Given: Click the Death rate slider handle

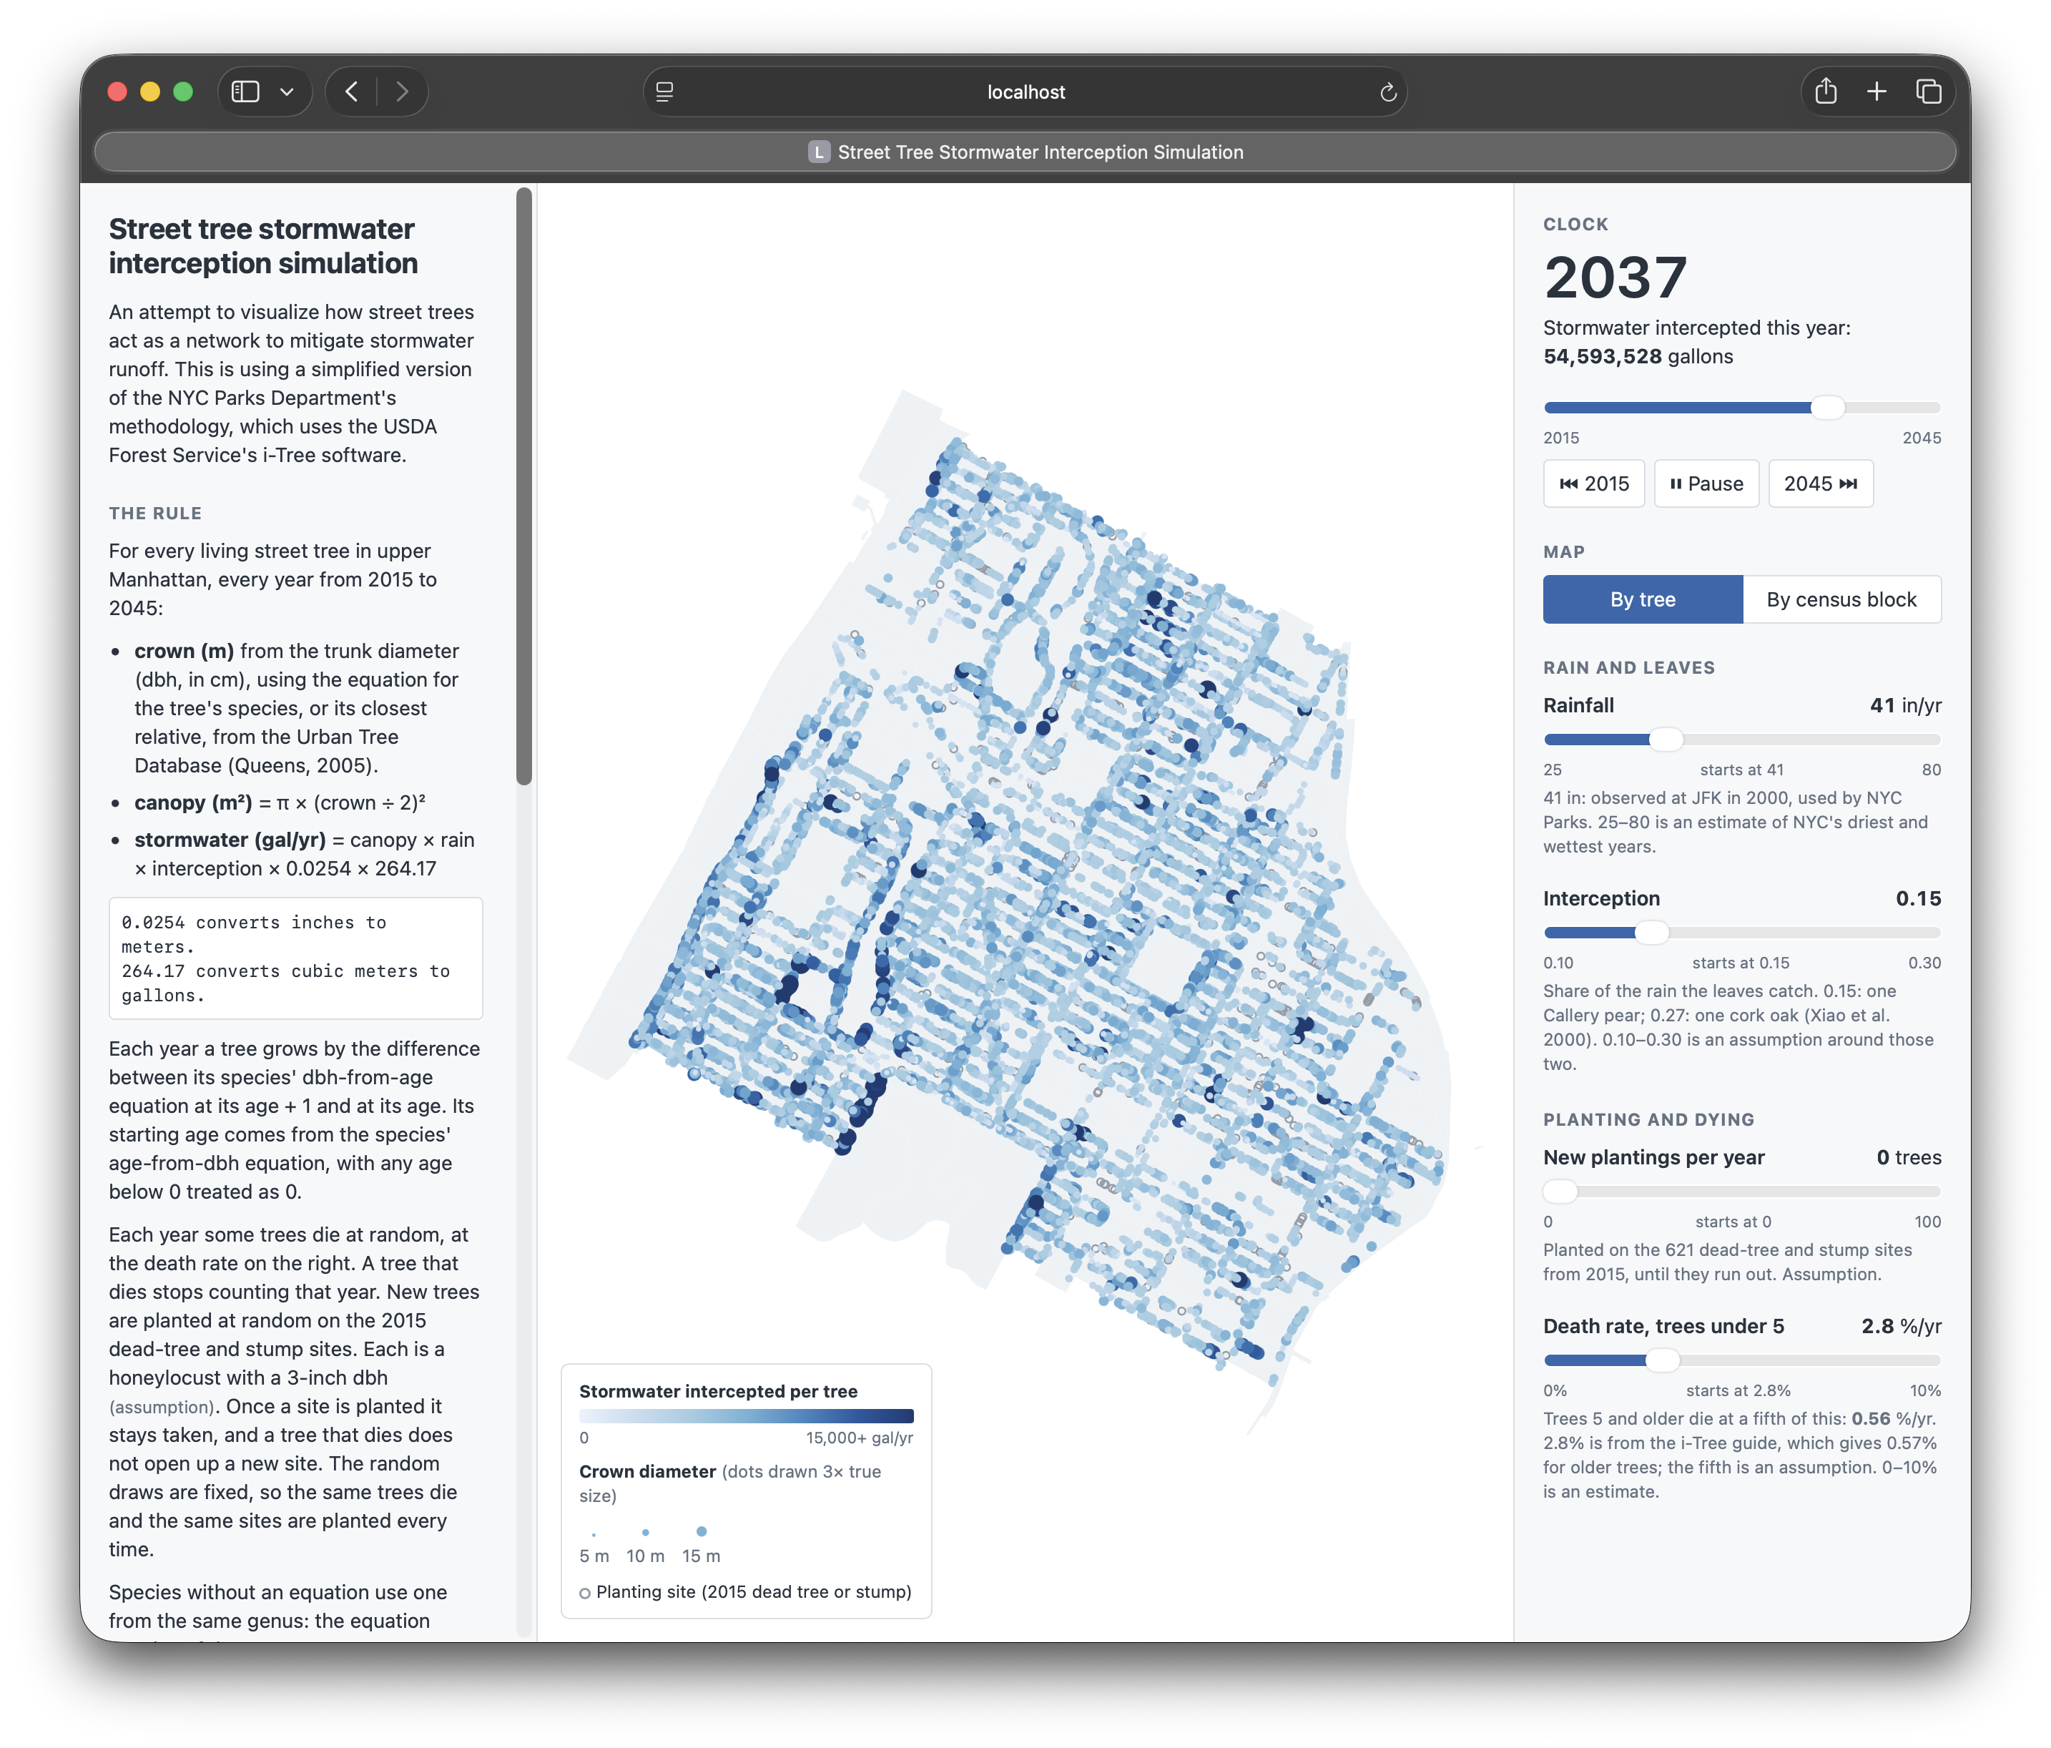Looking at the screenshot, I should click(1662, 1360).
